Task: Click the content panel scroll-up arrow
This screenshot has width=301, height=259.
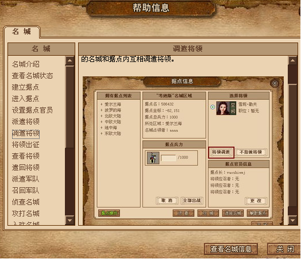Action: (x=292, y=61)
